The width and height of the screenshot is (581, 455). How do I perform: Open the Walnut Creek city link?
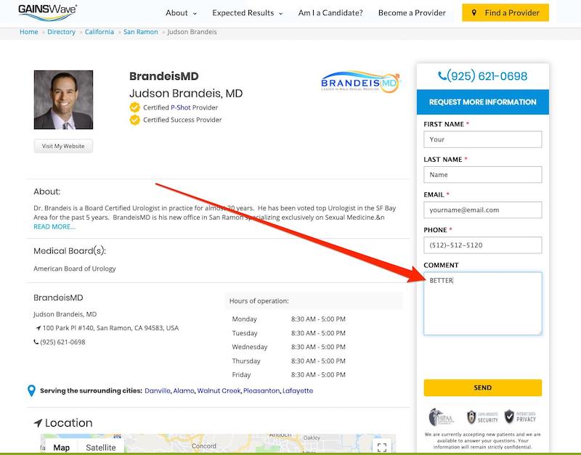point(219,390)
